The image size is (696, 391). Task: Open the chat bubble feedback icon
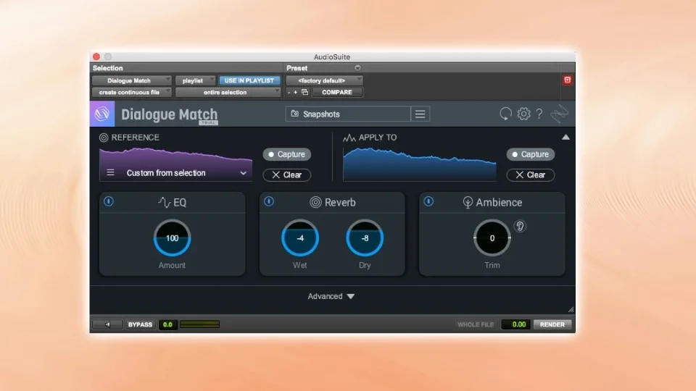pos(505,114)
